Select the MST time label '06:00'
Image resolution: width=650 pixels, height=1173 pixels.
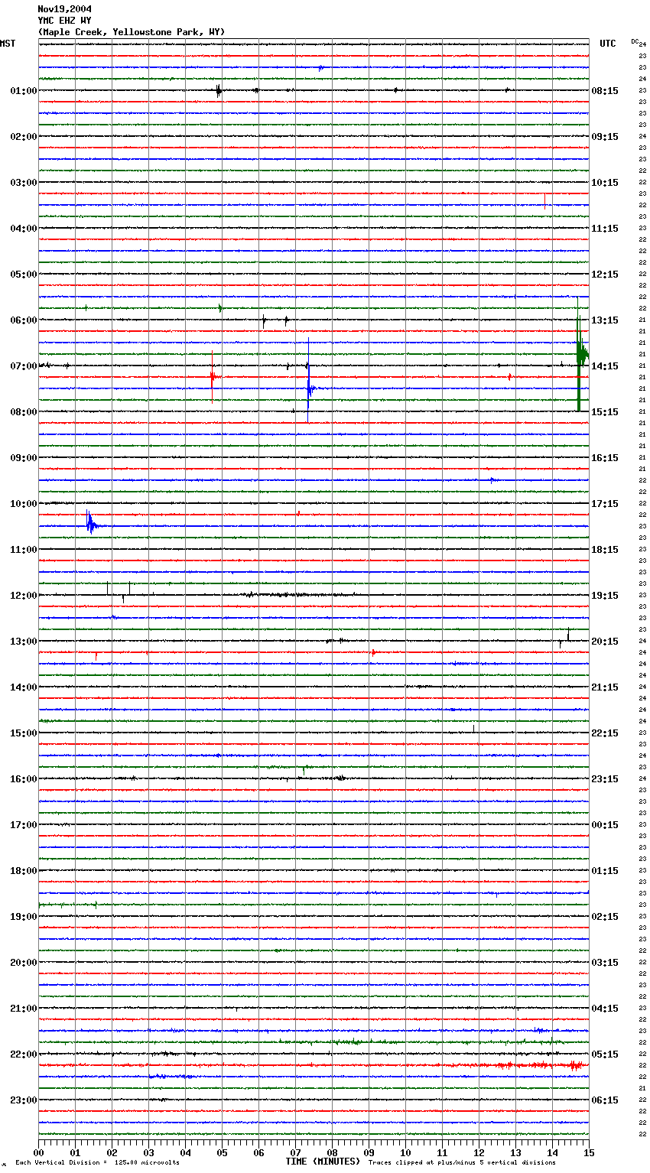pyautogui.click(x=24, y=320)
